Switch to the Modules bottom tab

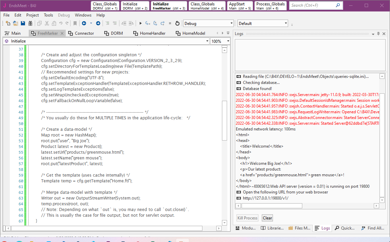point(246,228)
